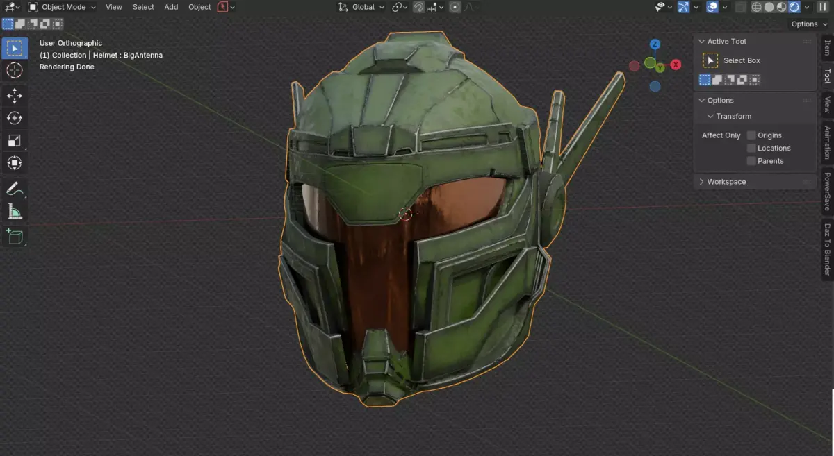Open the red icon dropdown beside Object menu
This screenshot has width=834, height=456.
(x=226, y=7)
